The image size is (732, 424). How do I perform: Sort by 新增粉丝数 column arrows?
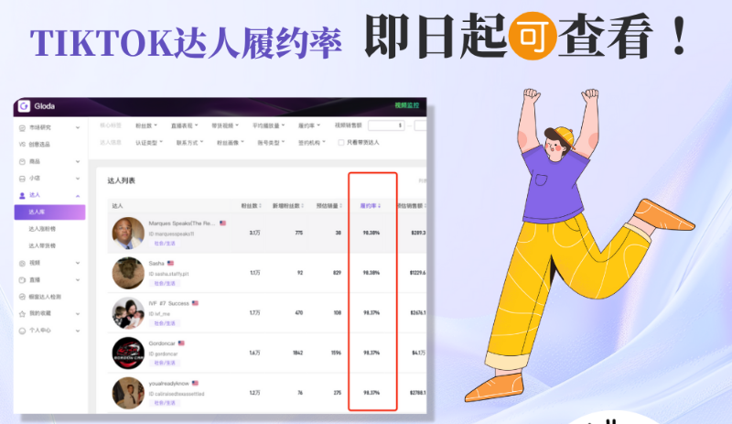[303, 206]
